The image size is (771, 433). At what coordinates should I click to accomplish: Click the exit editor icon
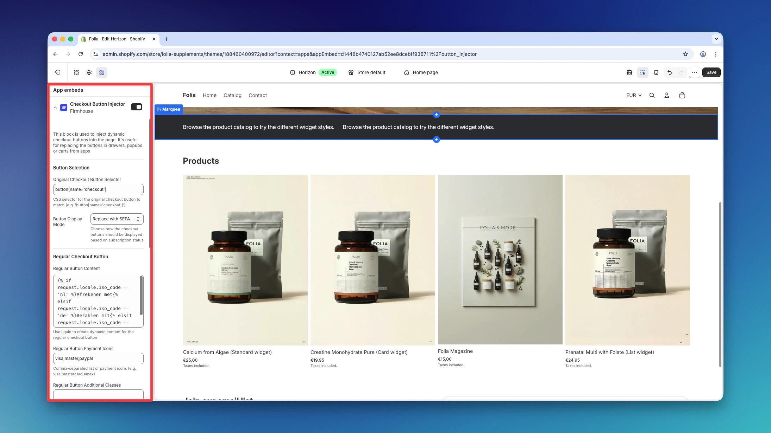coord(57,72)
